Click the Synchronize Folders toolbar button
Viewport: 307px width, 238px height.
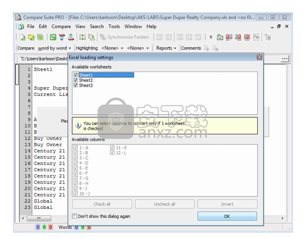click(x=124, y=37)
